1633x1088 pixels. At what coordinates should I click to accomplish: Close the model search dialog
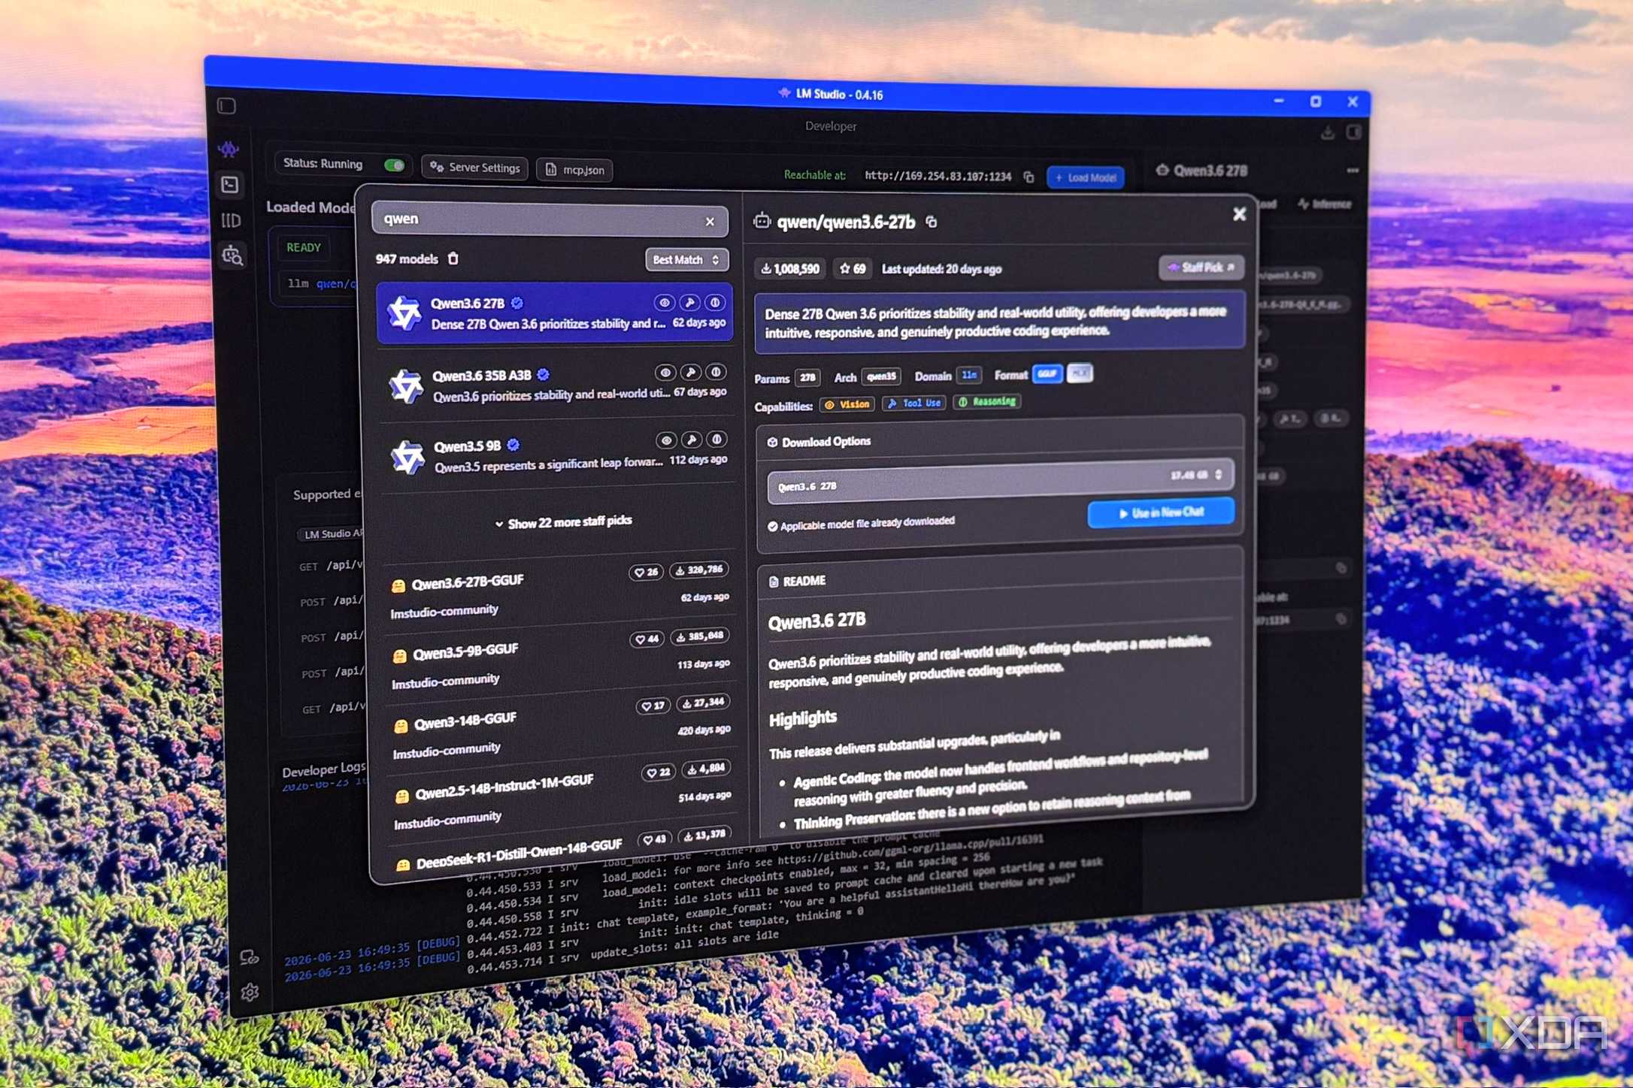click(x=1239, y=215)
